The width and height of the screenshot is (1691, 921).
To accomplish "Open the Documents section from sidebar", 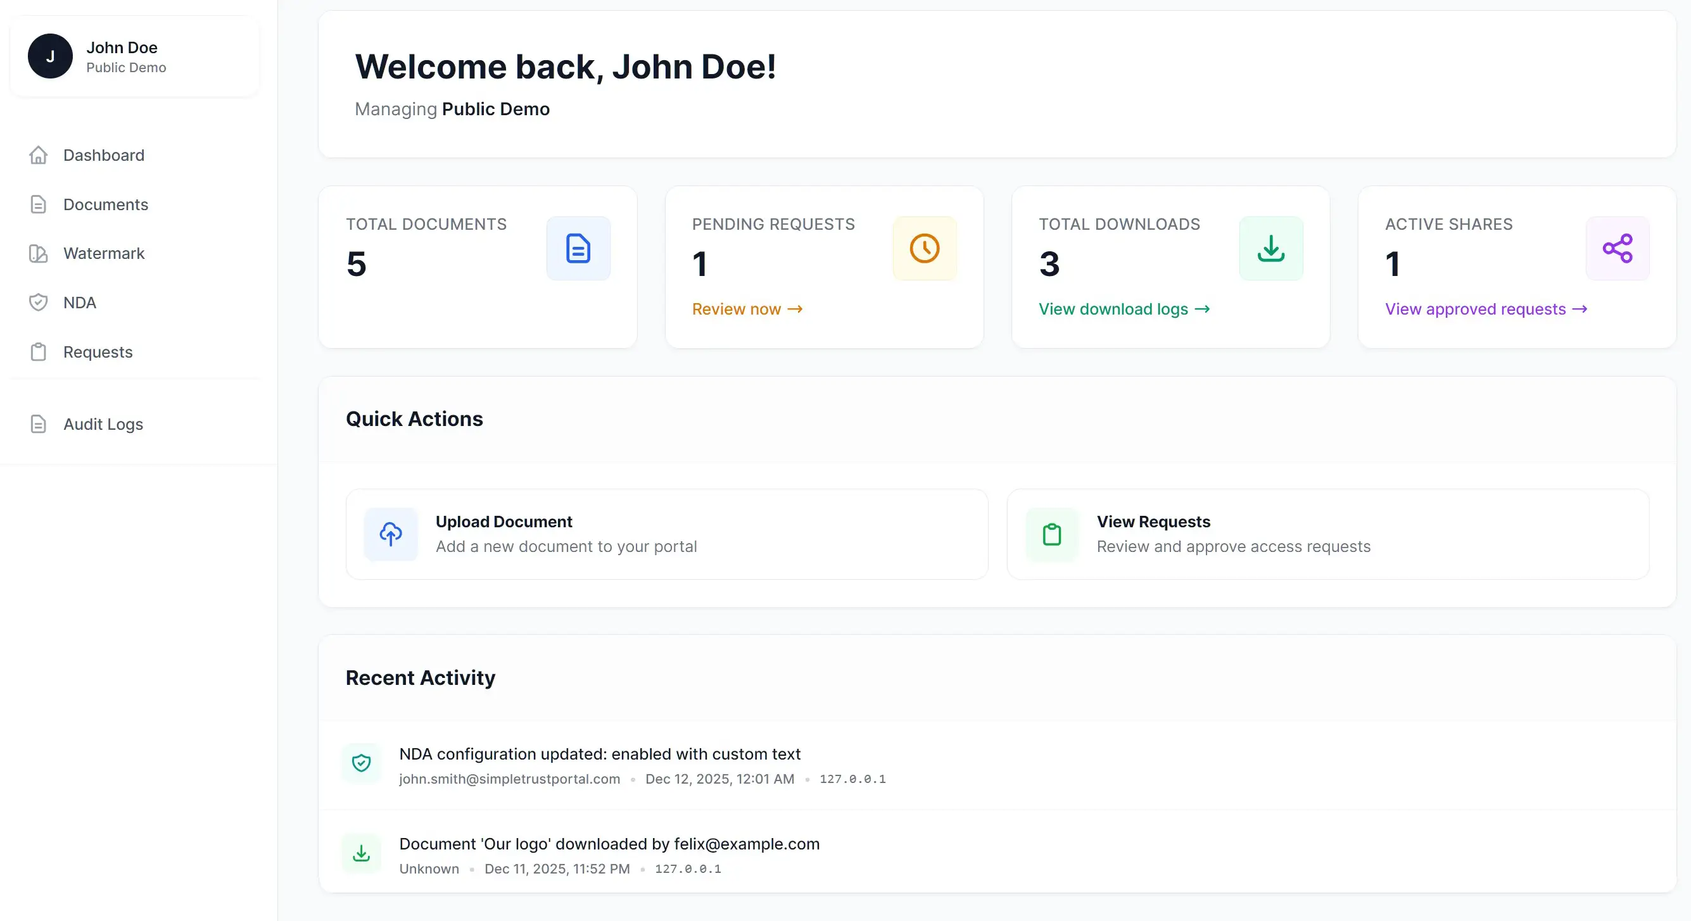I will 106,204.
